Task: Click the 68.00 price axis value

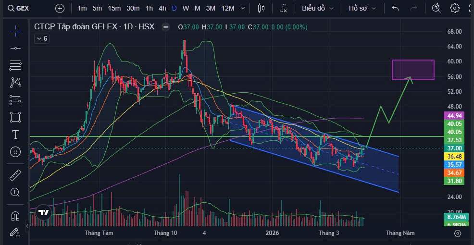Action: coord(455,31)
